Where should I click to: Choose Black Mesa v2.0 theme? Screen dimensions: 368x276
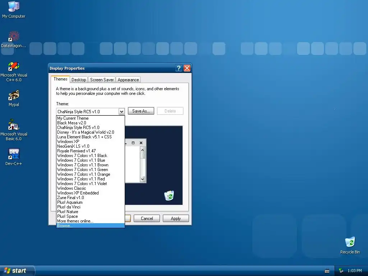point(90,123)
